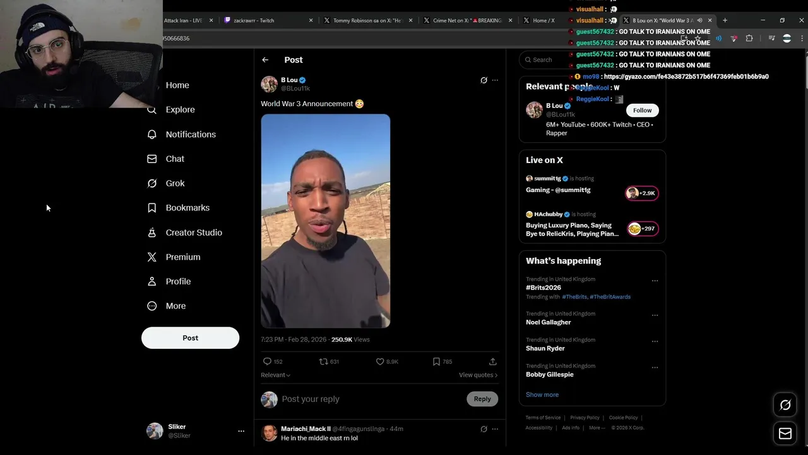Open @4fingagunslinga reply author handle
Viewport: 808px width, 455px height.
pyautogui.click(x=359, y=429)
